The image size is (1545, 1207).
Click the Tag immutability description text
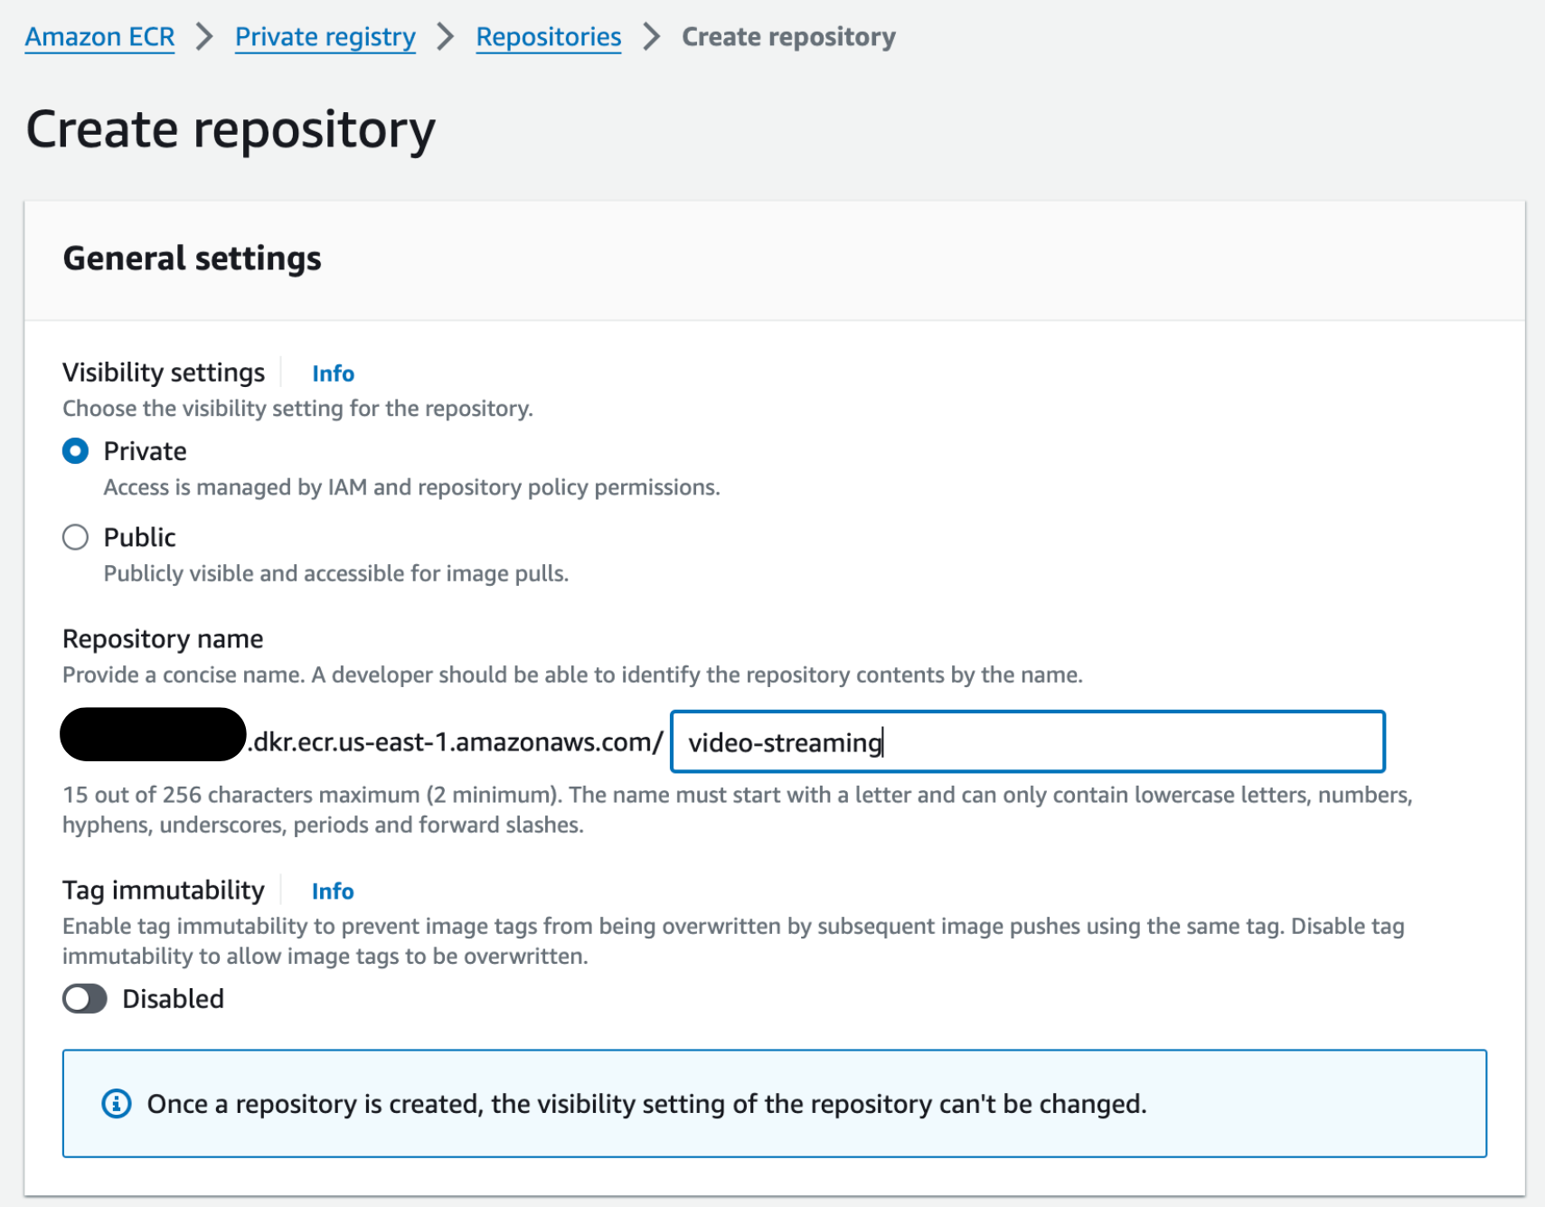pyautogui.click(x=733, y=940)
